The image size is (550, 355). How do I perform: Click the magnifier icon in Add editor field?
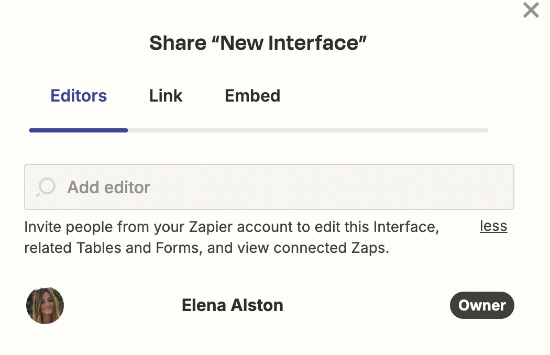point(46,187)
